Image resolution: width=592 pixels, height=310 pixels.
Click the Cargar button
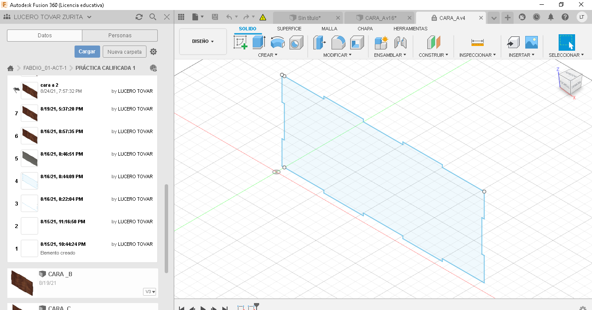pos(87,52)
